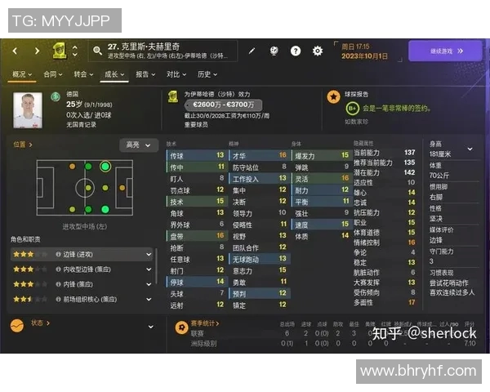Image resolution: width=490 pixels, height=392 pixels.
Task: Click the pencil edit icon
Action: click(x=252, y=51)
